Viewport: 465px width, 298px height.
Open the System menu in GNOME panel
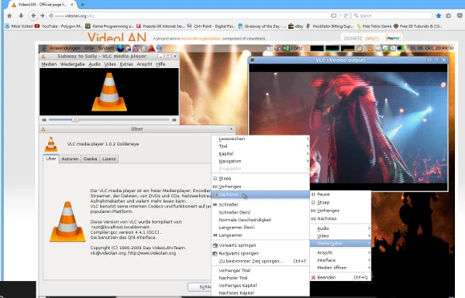click(x=106, y=48)
